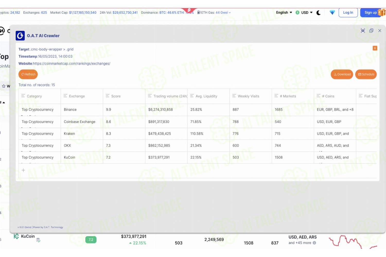Click the info icon beside '+45 more'

pyautogui.click(x=314, y=243)
